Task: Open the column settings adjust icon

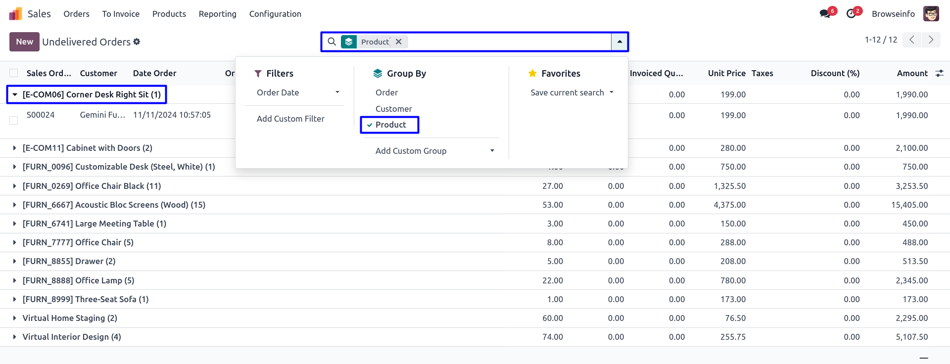Action: (x=939, y=73)
